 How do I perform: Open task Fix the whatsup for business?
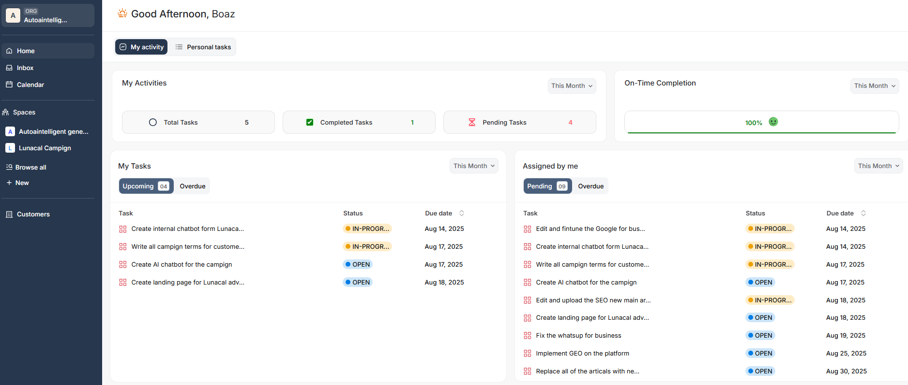pyautogui.click(x=578, y=335)
